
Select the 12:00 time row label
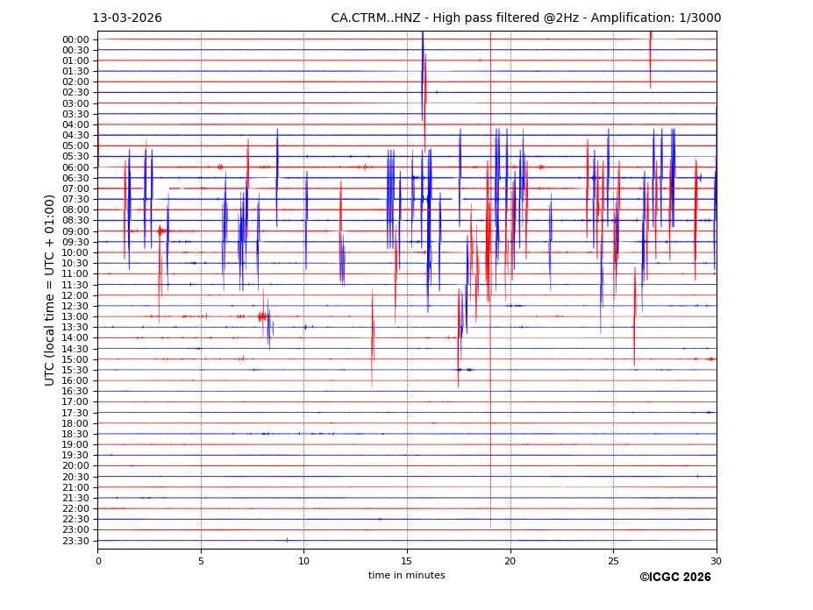point(75,295)
